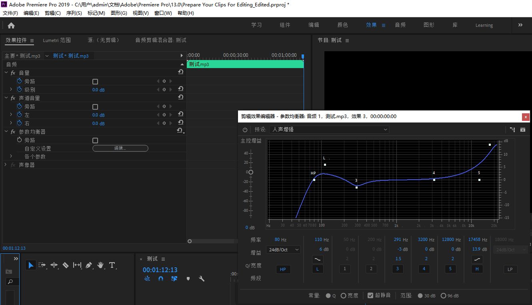Open timeline display settings wrench
532x305 pixels.
click(x=202, y=279)
